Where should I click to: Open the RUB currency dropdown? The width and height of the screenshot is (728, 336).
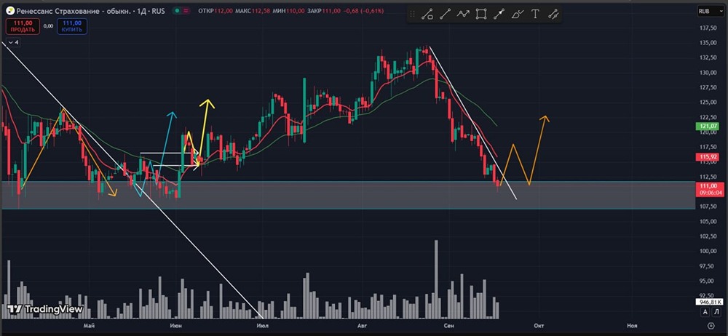point(708,12)
